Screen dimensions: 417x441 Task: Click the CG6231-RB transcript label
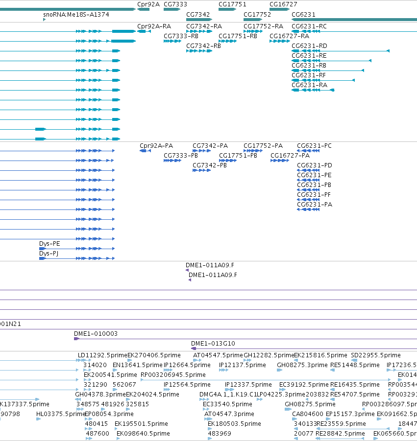click(309, 66)
